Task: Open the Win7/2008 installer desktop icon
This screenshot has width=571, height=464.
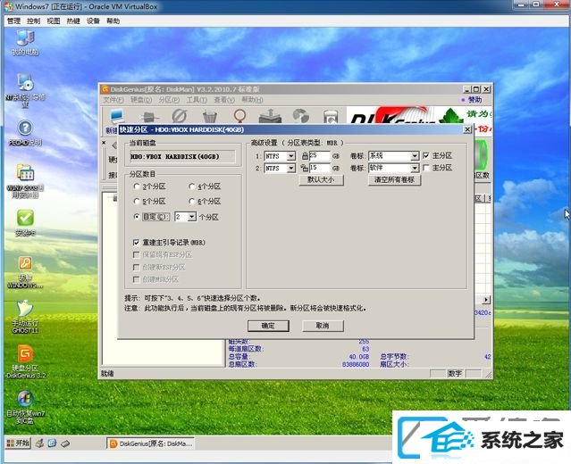Action: point(25,180)
